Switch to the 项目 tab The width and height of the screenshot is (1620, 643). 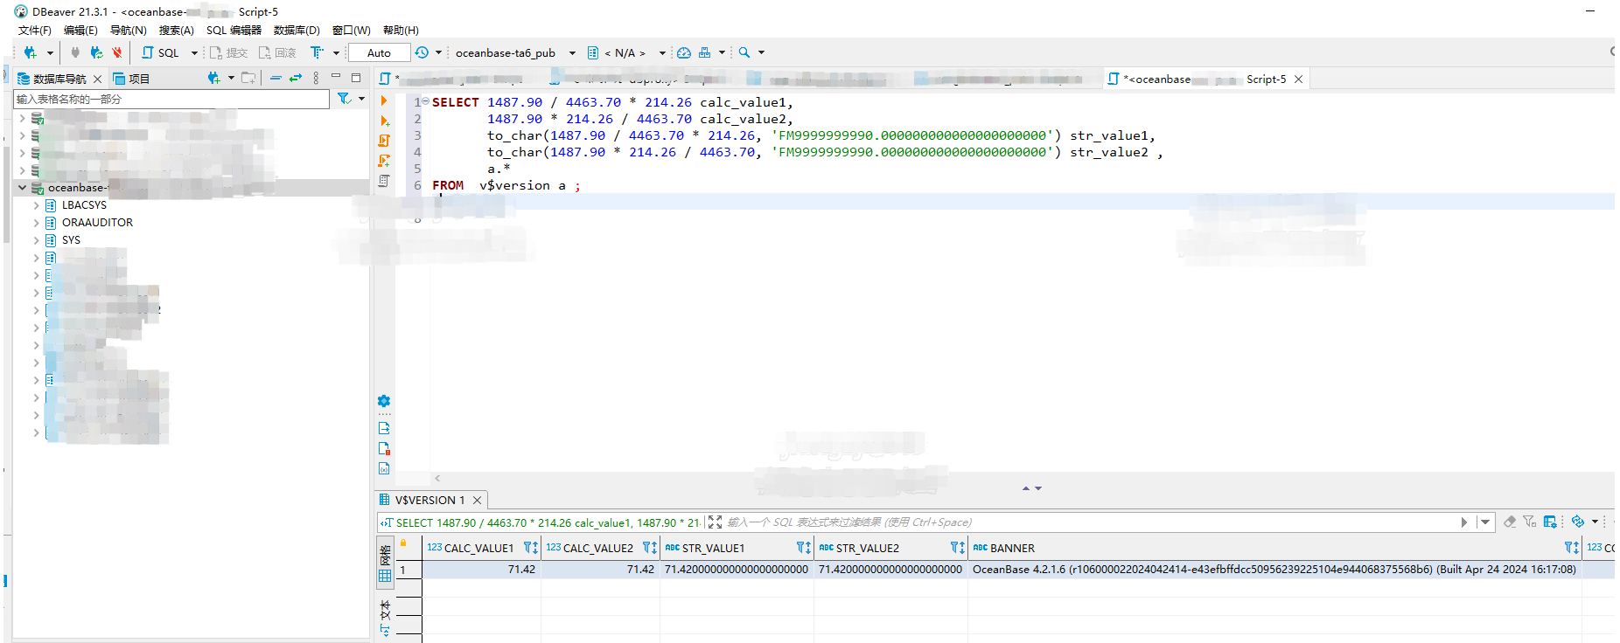click(x=131, y=79)
